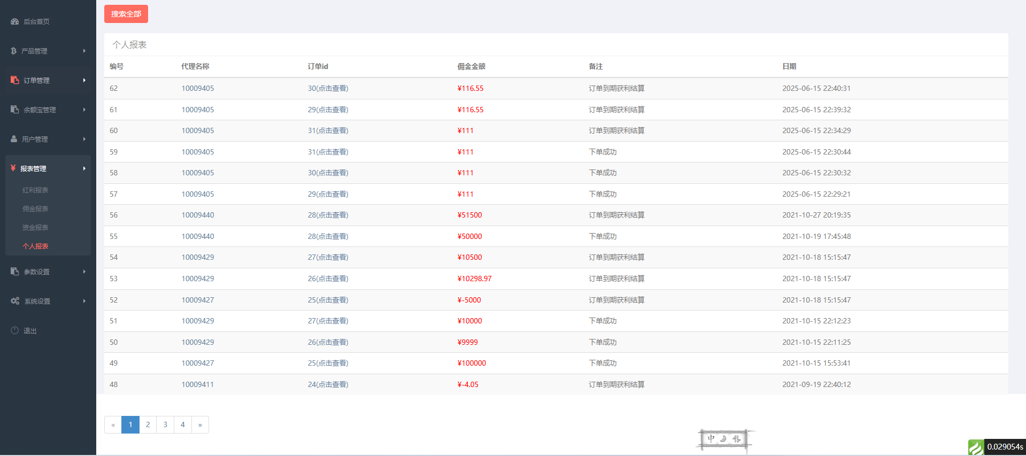Click amount ¥10298.97 in row 53

click(474, 279)
